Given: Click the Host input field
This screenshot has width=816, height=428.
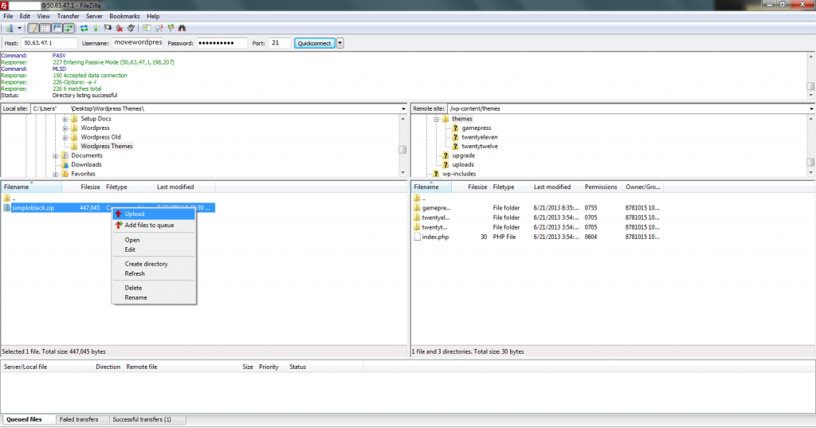Looking at the screenshot, I should coord(49,43).
